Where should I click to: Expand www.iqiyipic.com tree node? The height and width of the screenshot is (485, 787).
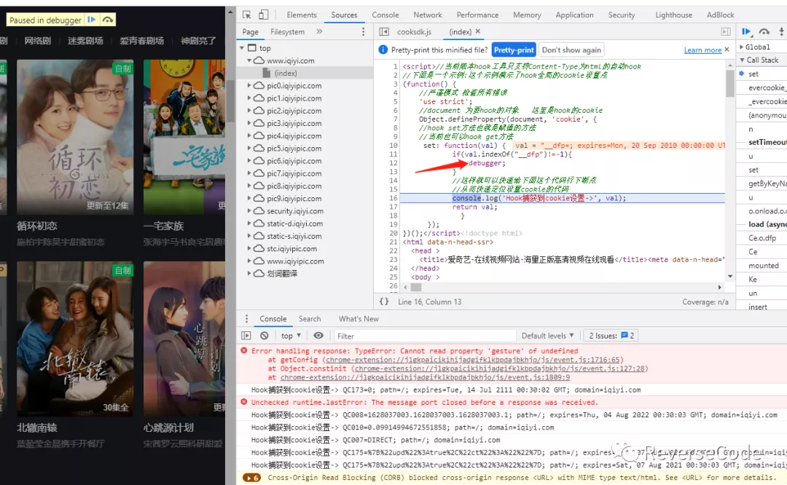click(249, 261)
